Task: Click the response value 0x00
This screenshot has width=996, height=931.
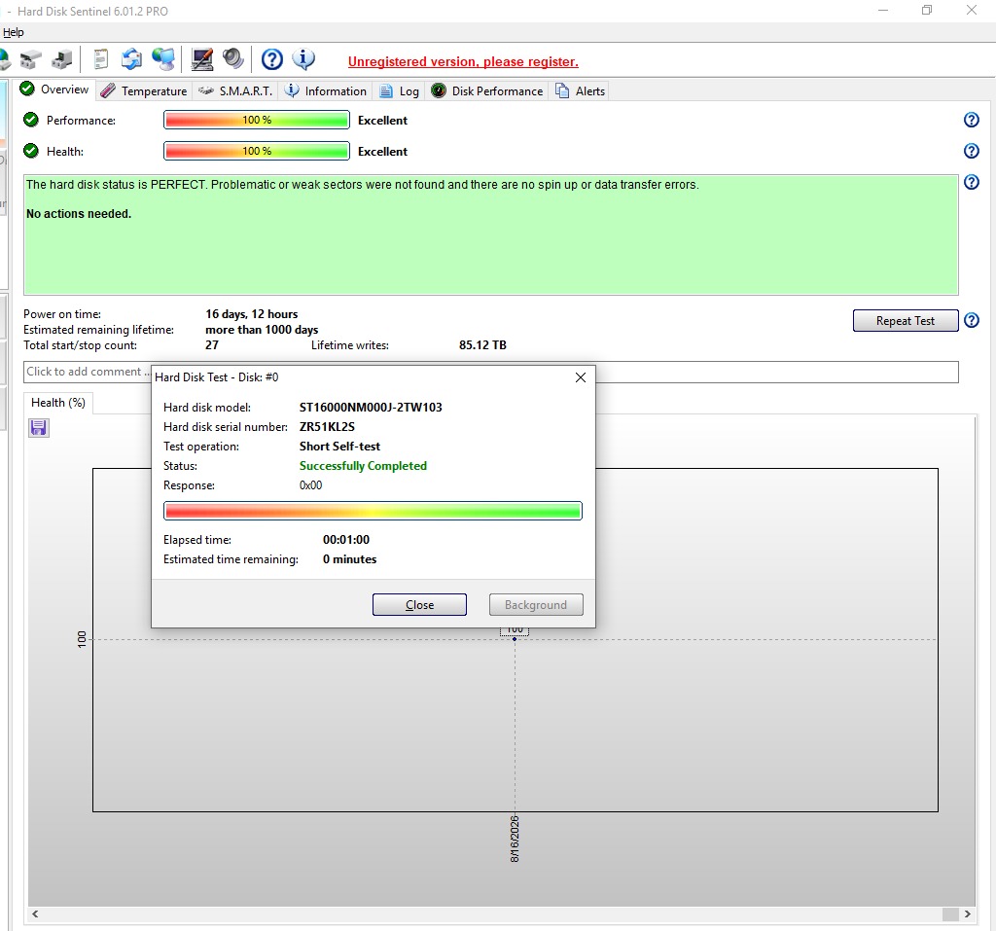Action: click(x=310, y=485)
